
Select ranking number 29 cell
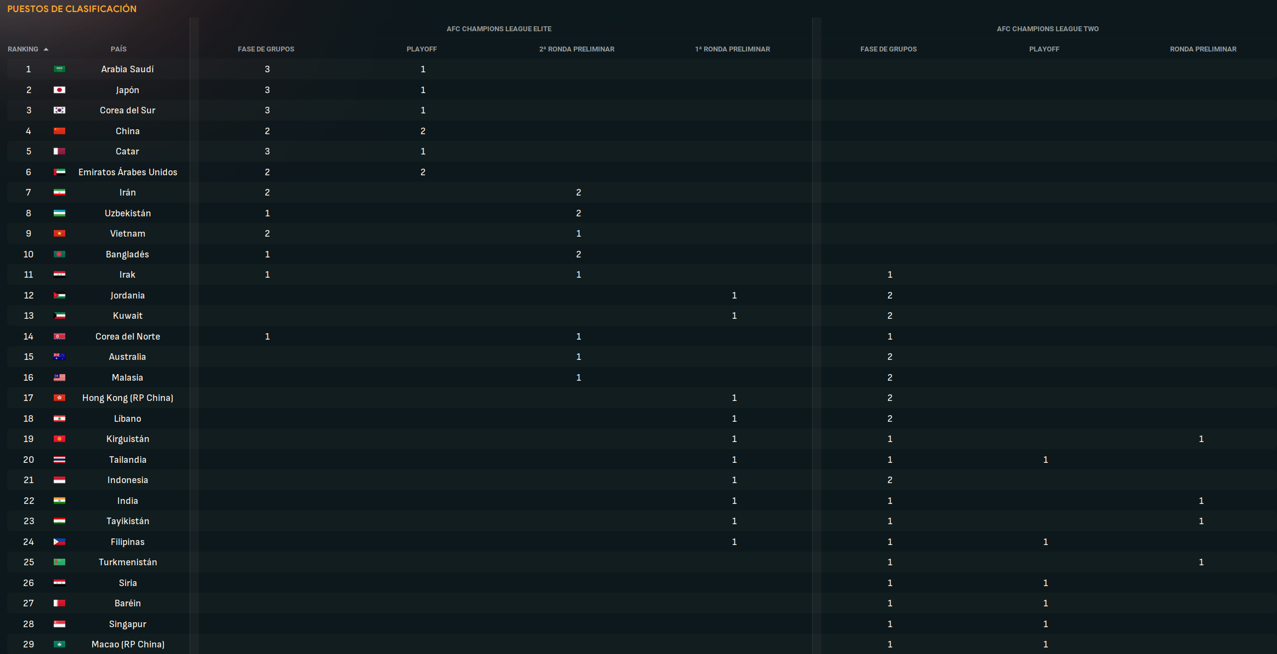click(28, 644)
